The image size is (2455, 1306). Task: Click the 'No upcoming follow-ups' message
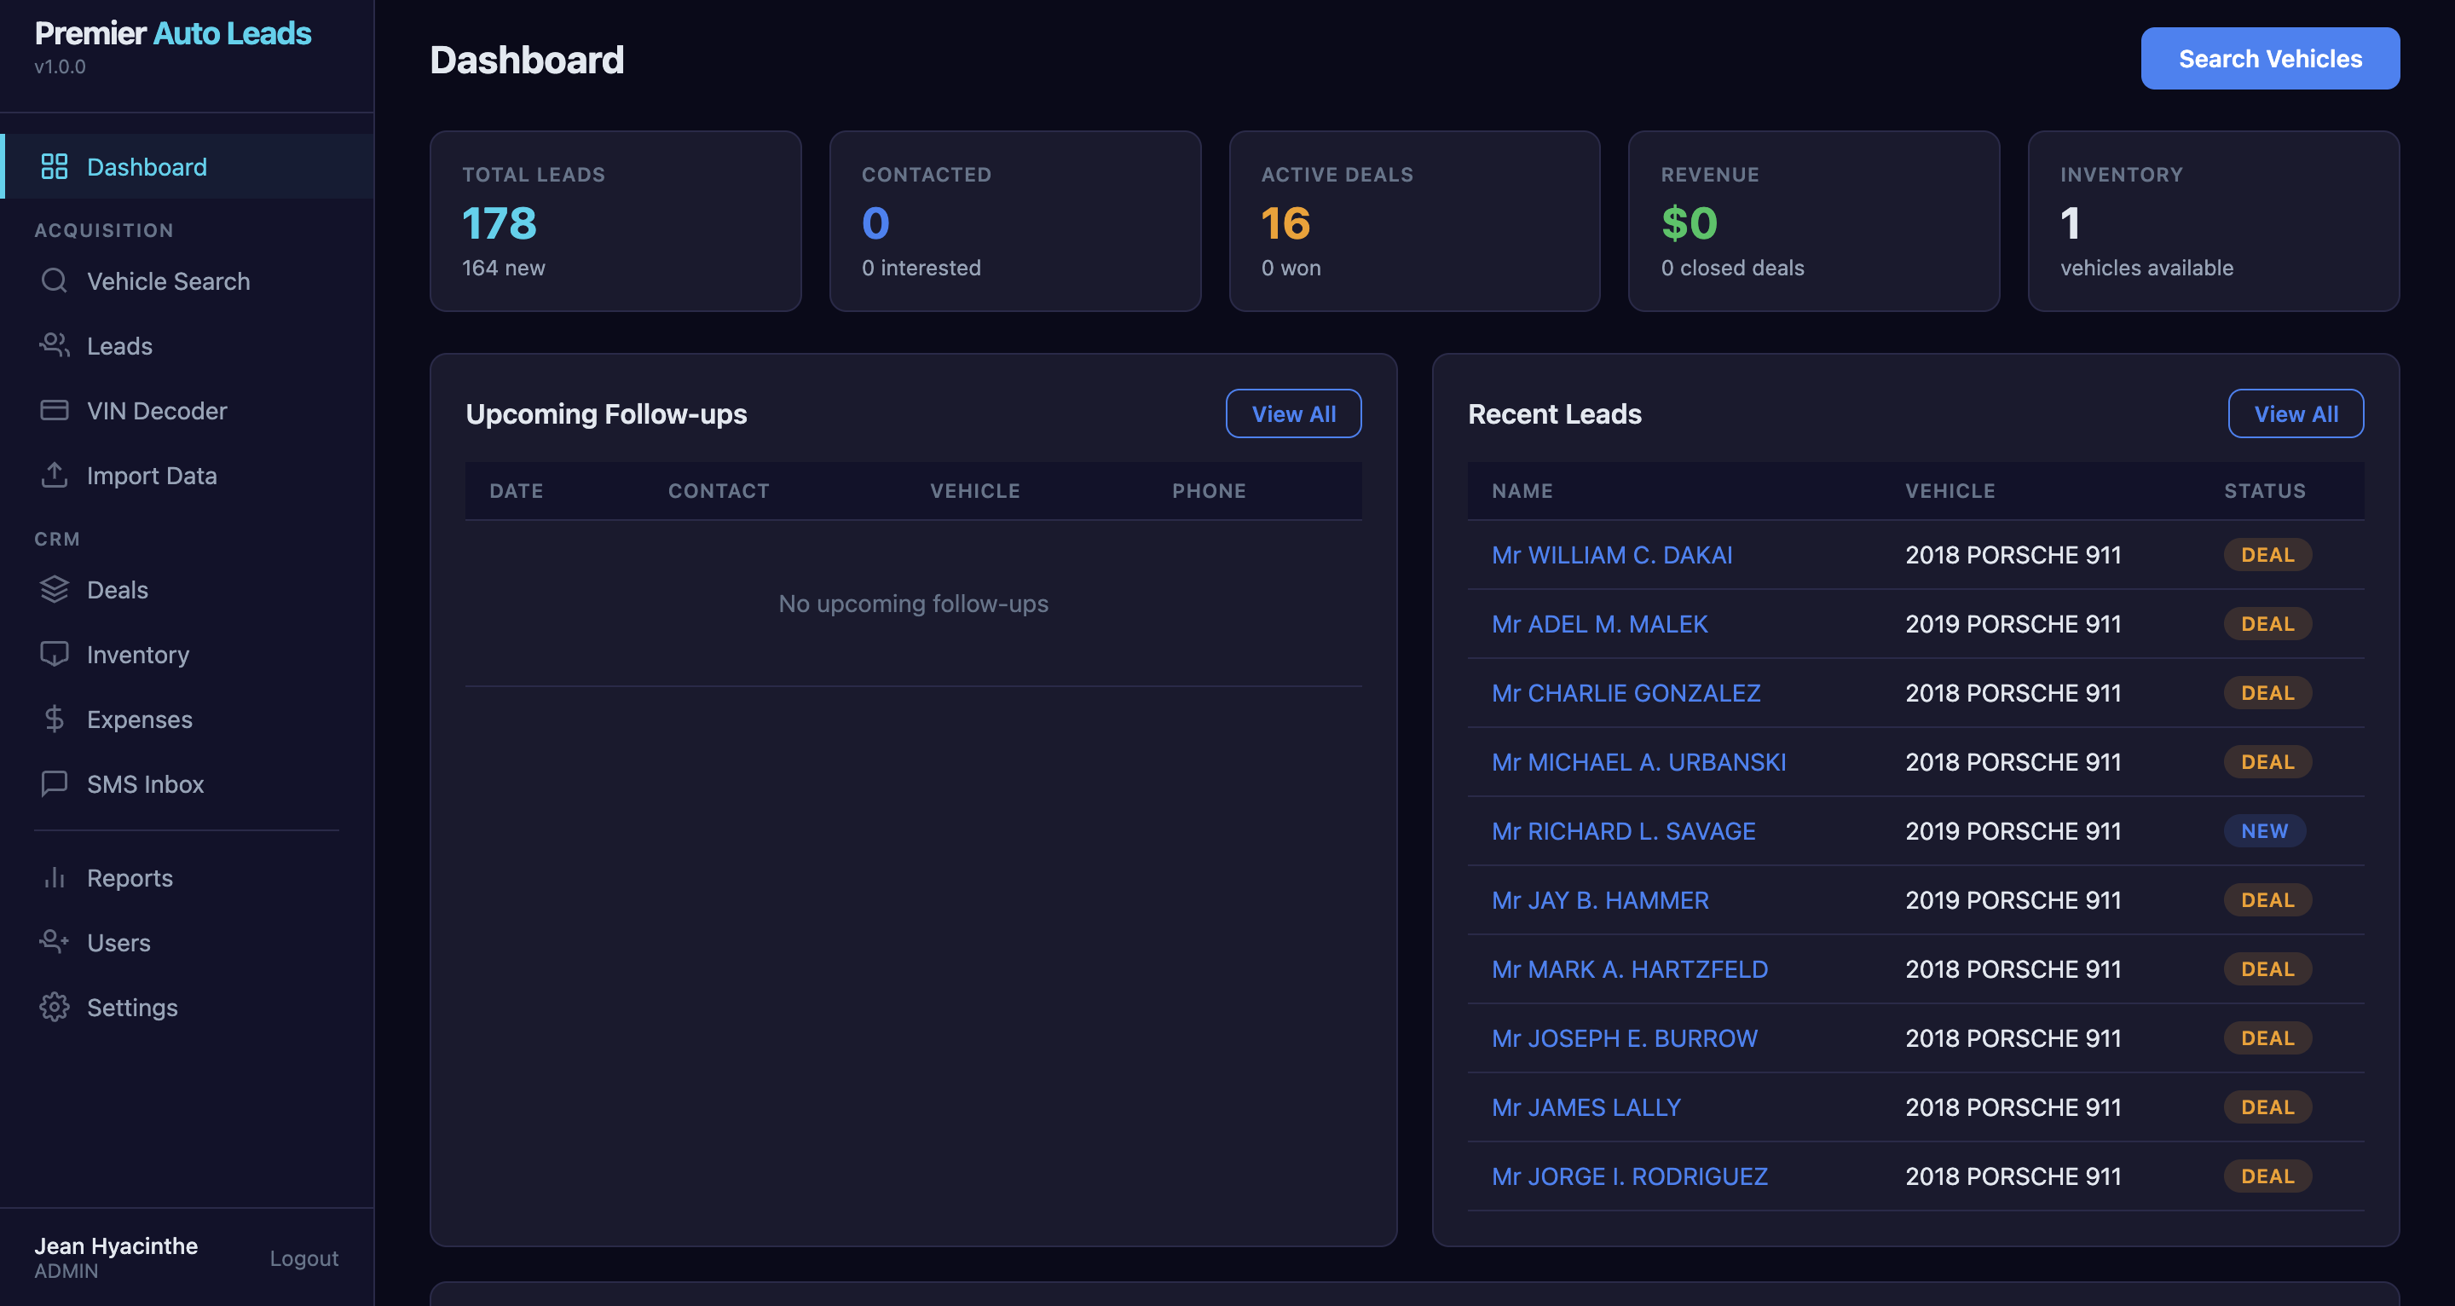coord(913,603)
